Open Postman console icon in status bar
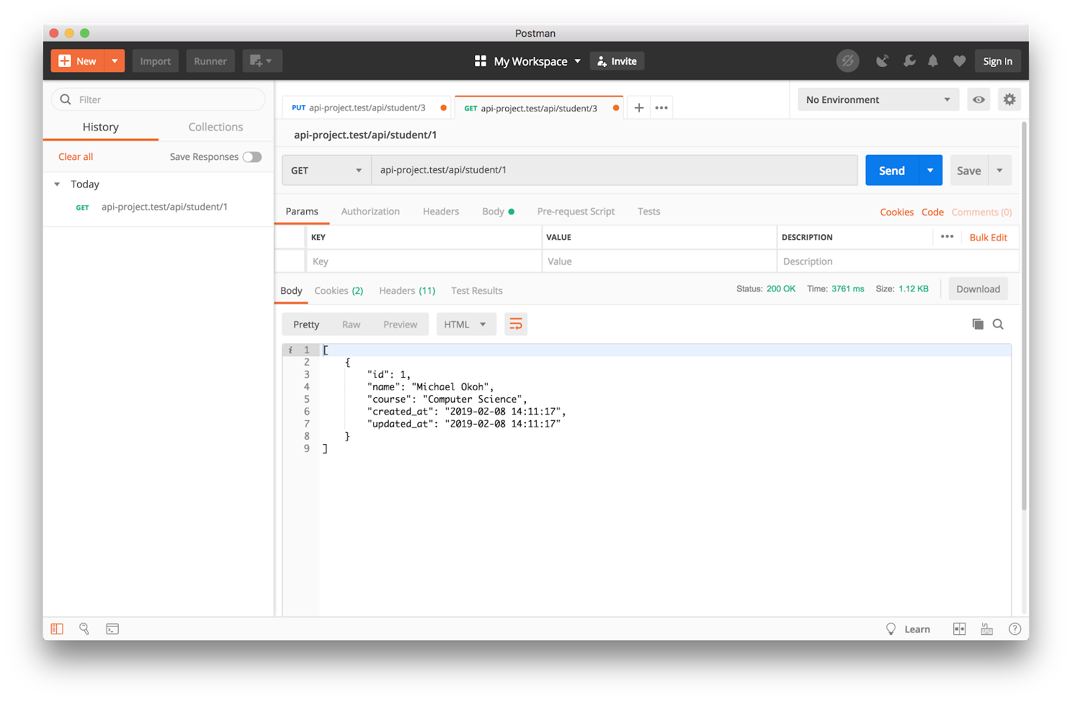 pyautogui.click(x=113, y=629)
